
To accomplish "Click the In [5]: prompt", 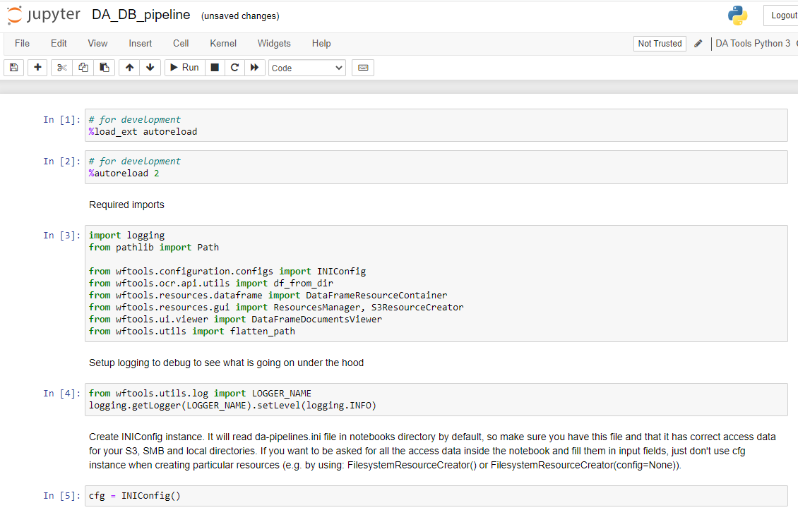I will tap(61, 496).
